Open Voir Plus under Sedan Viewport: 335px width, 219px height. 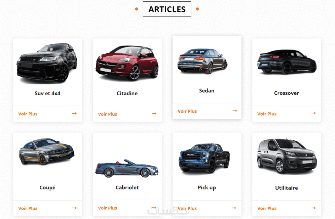click(x=187, y=111)
